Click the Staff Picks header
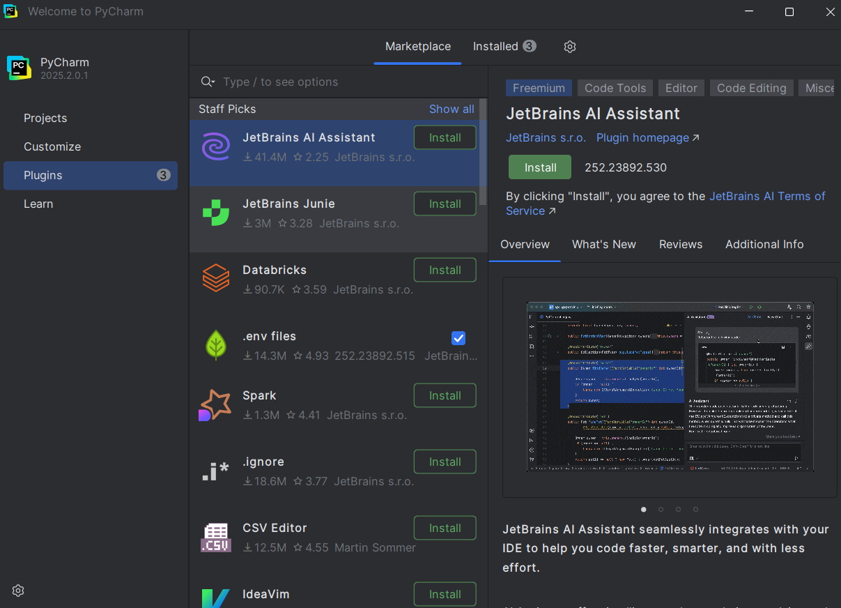Image resolution: width=841 pixels, height=608 pixels. click(227, 109)
